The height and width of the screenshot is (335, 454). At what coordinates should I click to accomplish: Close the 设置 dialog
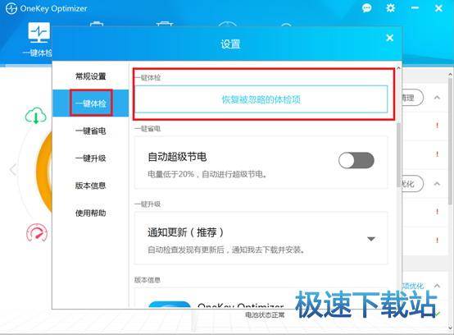(390, 38)
